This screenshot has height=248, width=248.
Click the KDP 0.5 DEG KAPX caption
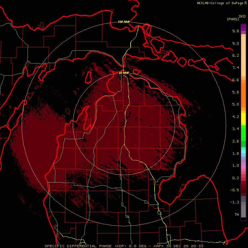point(124,246)
